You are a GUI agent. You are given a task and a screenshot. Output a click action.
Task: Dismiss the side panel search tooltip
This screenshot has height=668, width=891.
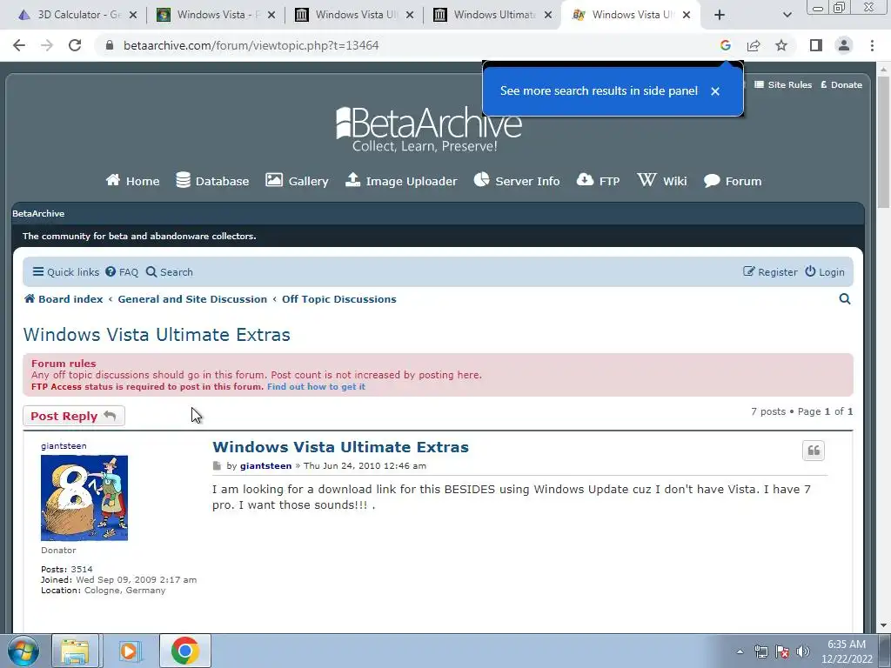pos(715,90)
